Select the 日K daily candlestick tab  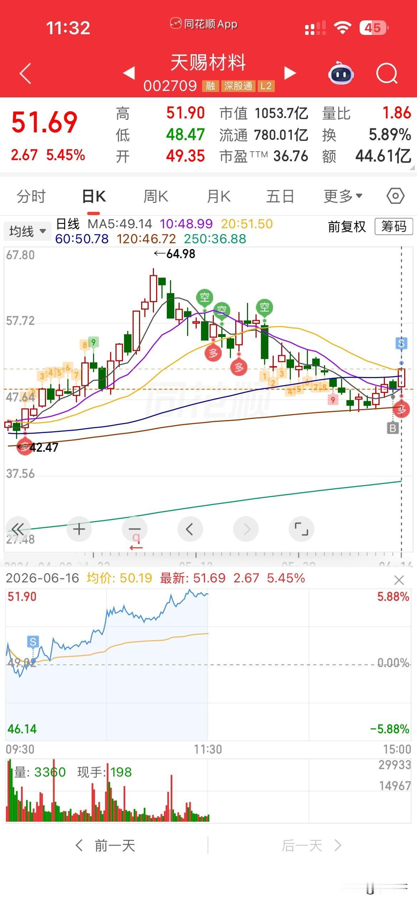pos(94,196)
